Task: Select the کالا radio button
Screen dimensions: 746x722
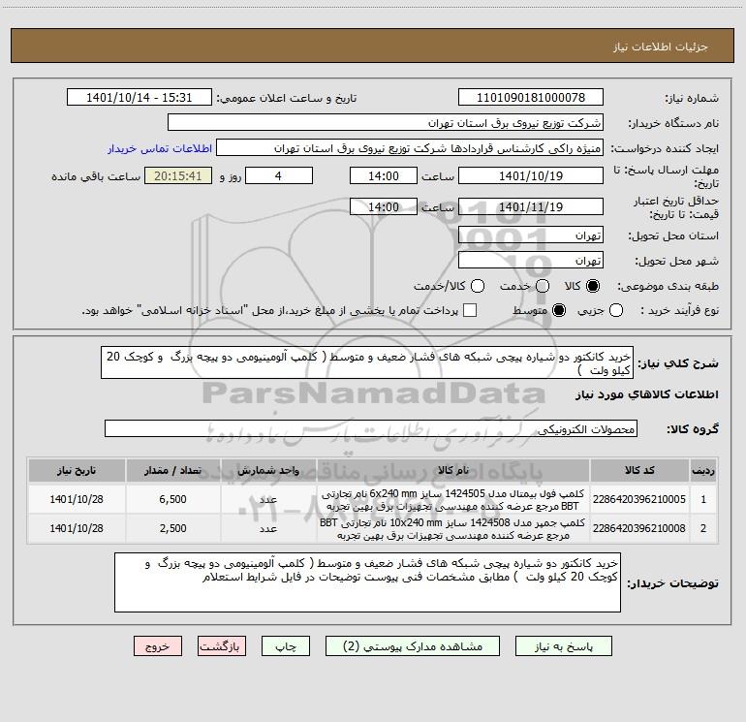Action: [593, 286]
